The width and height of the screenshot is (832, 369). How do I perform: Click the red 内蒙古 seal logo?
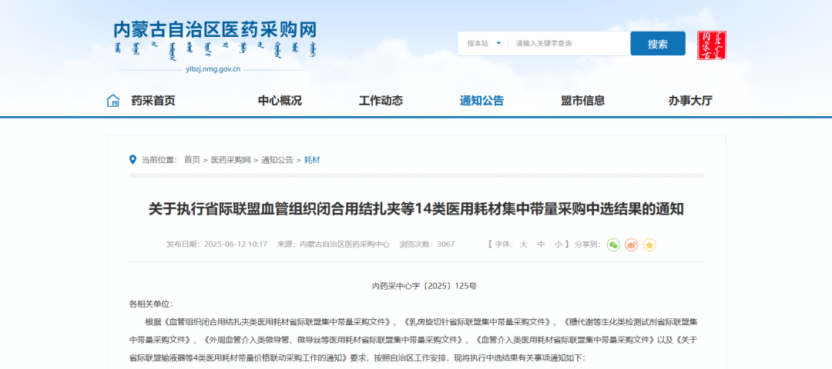click(712, 45)
